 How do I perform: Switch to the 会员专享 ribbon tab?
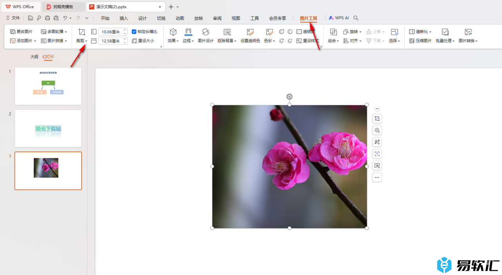point(278,18)
